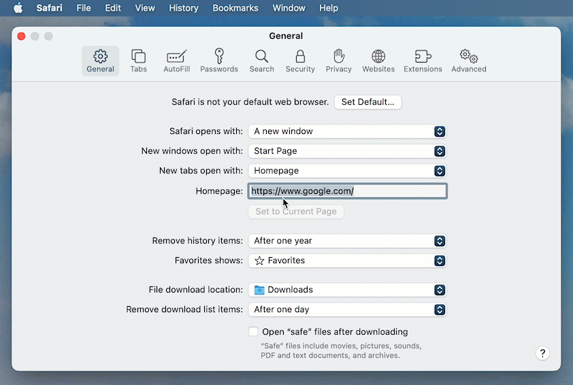The width and height of the screenshot is (573, 385).
Task: Expand the Remove history items dropdown
Action: pos(347,241)
